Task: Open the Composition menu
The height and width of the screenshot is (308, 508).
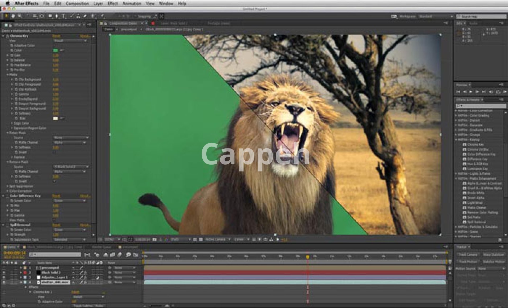Action: (x=77, y=3)
